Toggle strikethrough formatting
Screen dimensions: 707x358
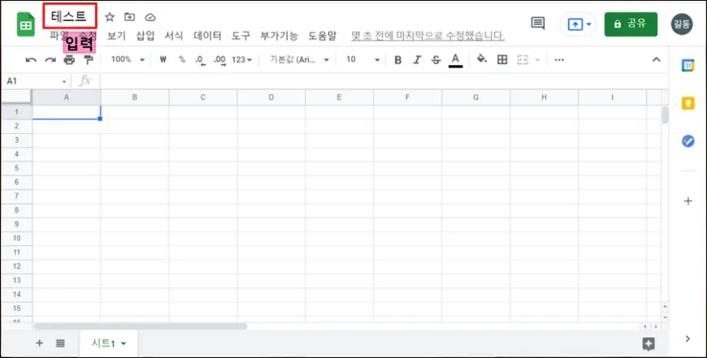pos(436,60)
